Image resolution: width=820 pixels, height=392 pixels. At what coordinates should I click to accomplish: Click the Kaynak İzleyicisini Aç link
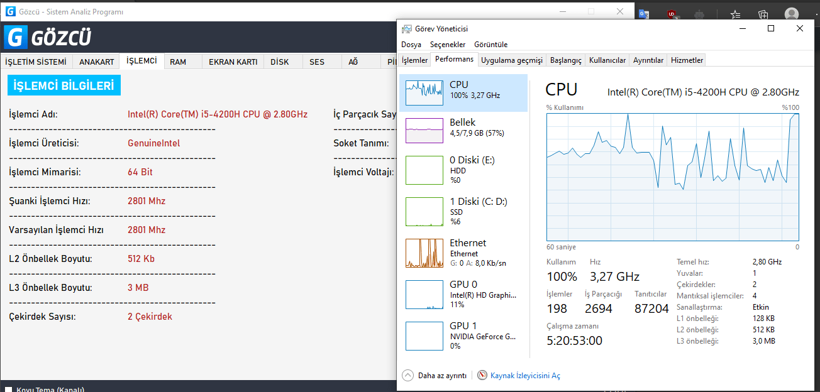click(x=525, y=376)
